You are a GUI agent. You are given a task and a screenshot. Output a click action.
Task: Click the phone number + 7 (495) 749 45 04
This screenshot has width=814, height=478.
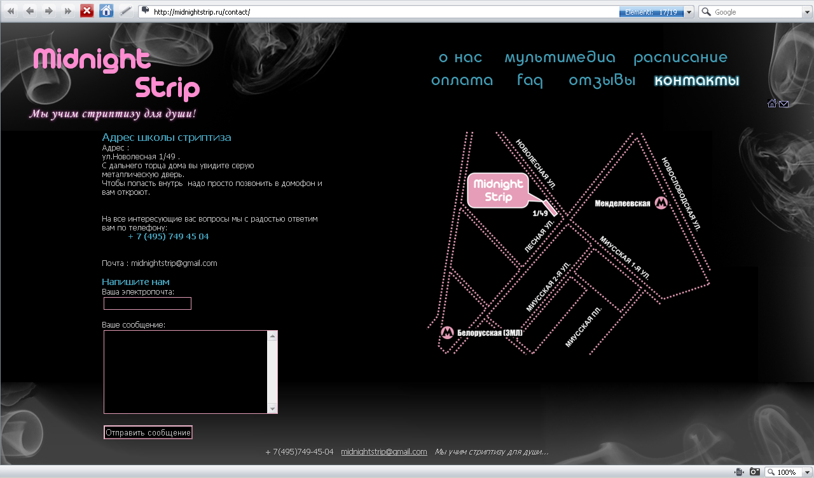point(169,237)
